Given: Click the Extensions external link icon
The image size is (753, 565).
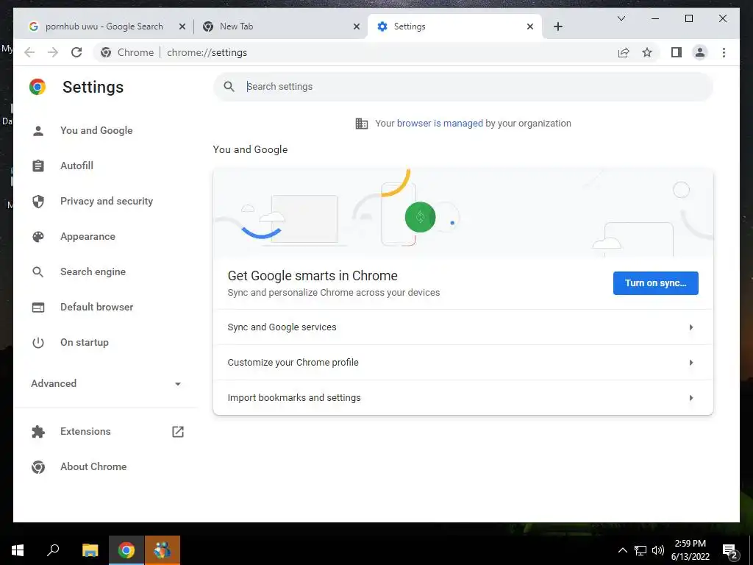Looking at the screenshot, I should click(178, 431).
